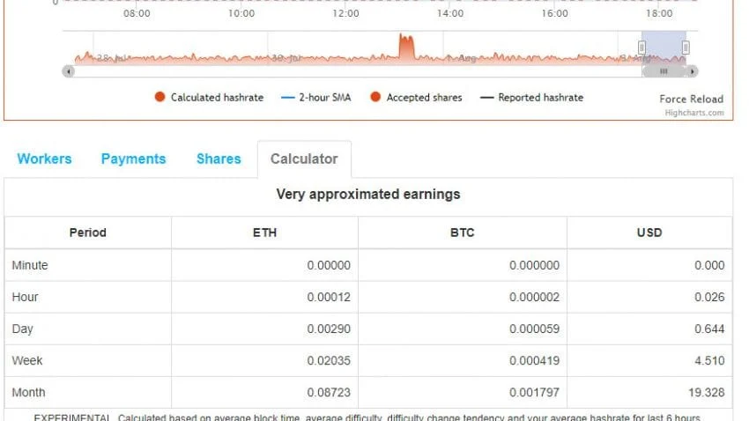
Task: Click the 16:00 time axis label
Action: click(554, 13)
